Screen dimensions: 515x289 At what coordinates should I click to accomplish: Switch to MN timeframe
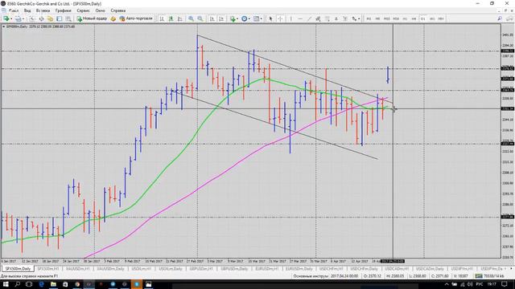441,18
